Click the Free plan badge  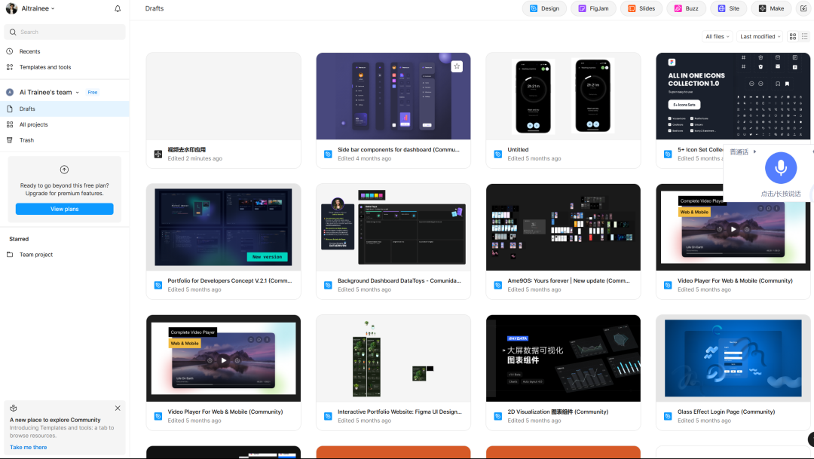[x=93, y=92]
